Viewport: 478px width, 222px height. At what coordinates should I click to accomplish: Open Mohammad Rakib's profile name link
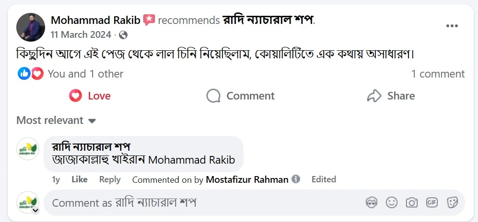tap(95, 20)
